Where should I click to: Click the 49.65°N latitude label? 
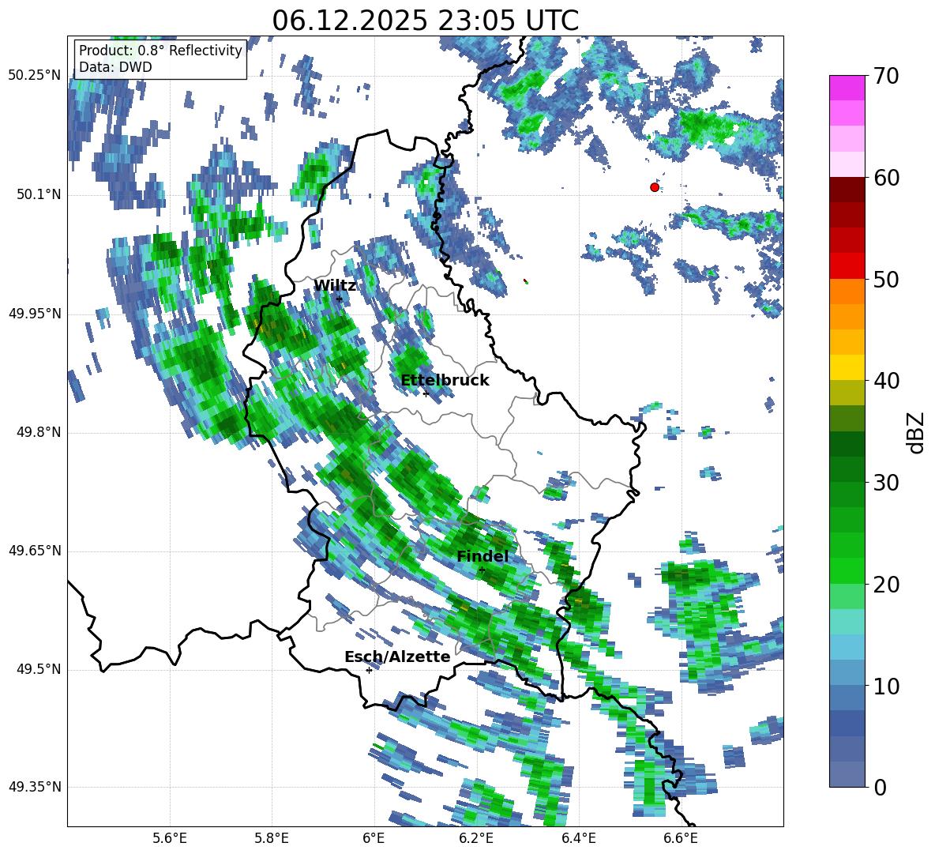click(35, 550)
